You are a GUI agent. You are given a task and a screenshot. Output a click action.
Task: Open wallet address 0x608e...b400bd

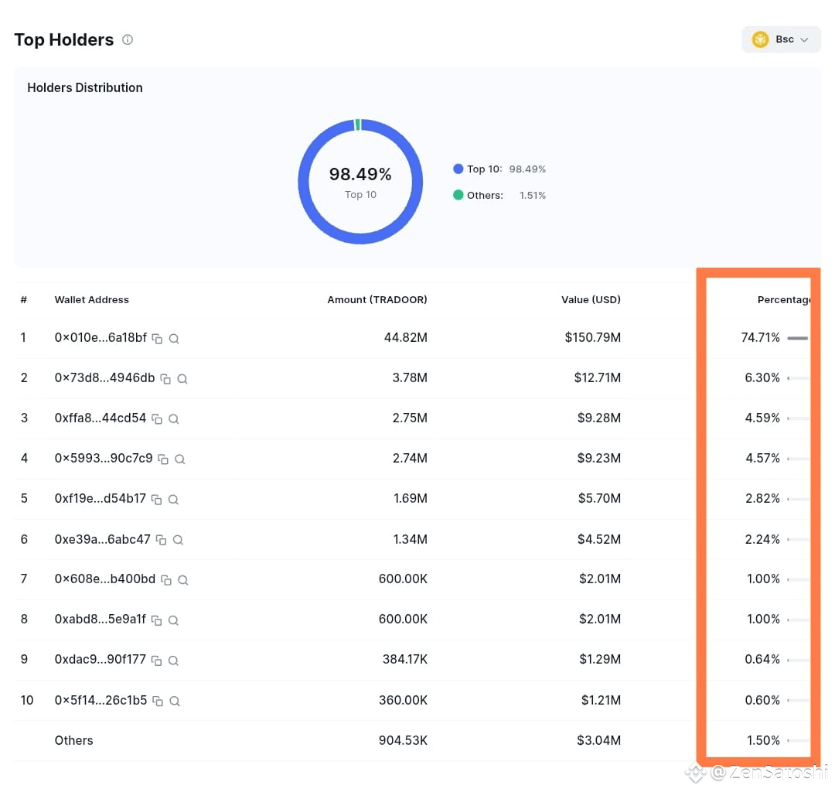pos(105,579)
